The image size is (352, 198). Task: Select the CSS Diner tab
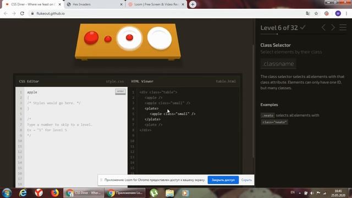click(32, 4)
